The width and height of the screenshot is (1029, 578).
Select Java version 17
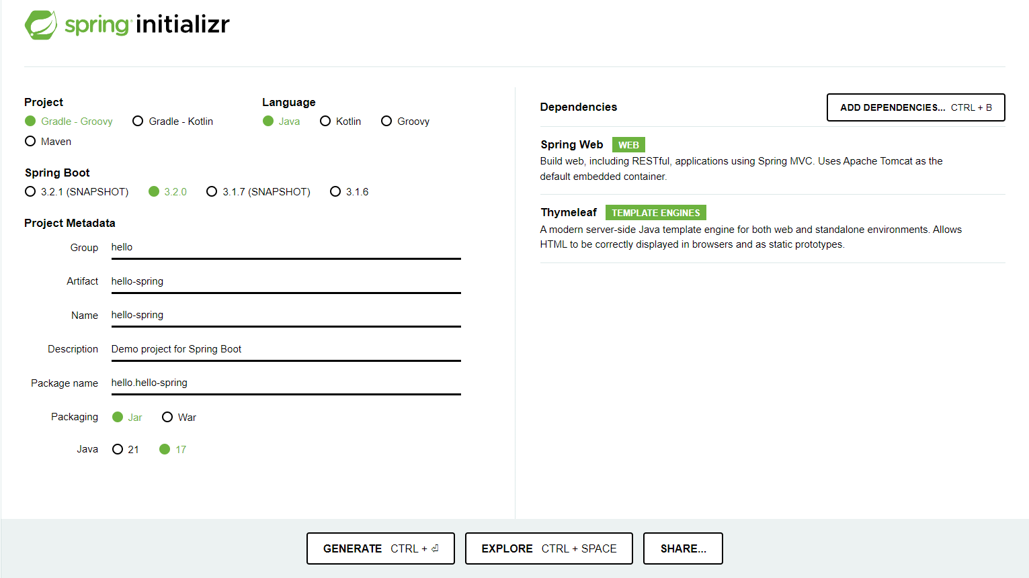pyautogui.click(x=173, y=450)
